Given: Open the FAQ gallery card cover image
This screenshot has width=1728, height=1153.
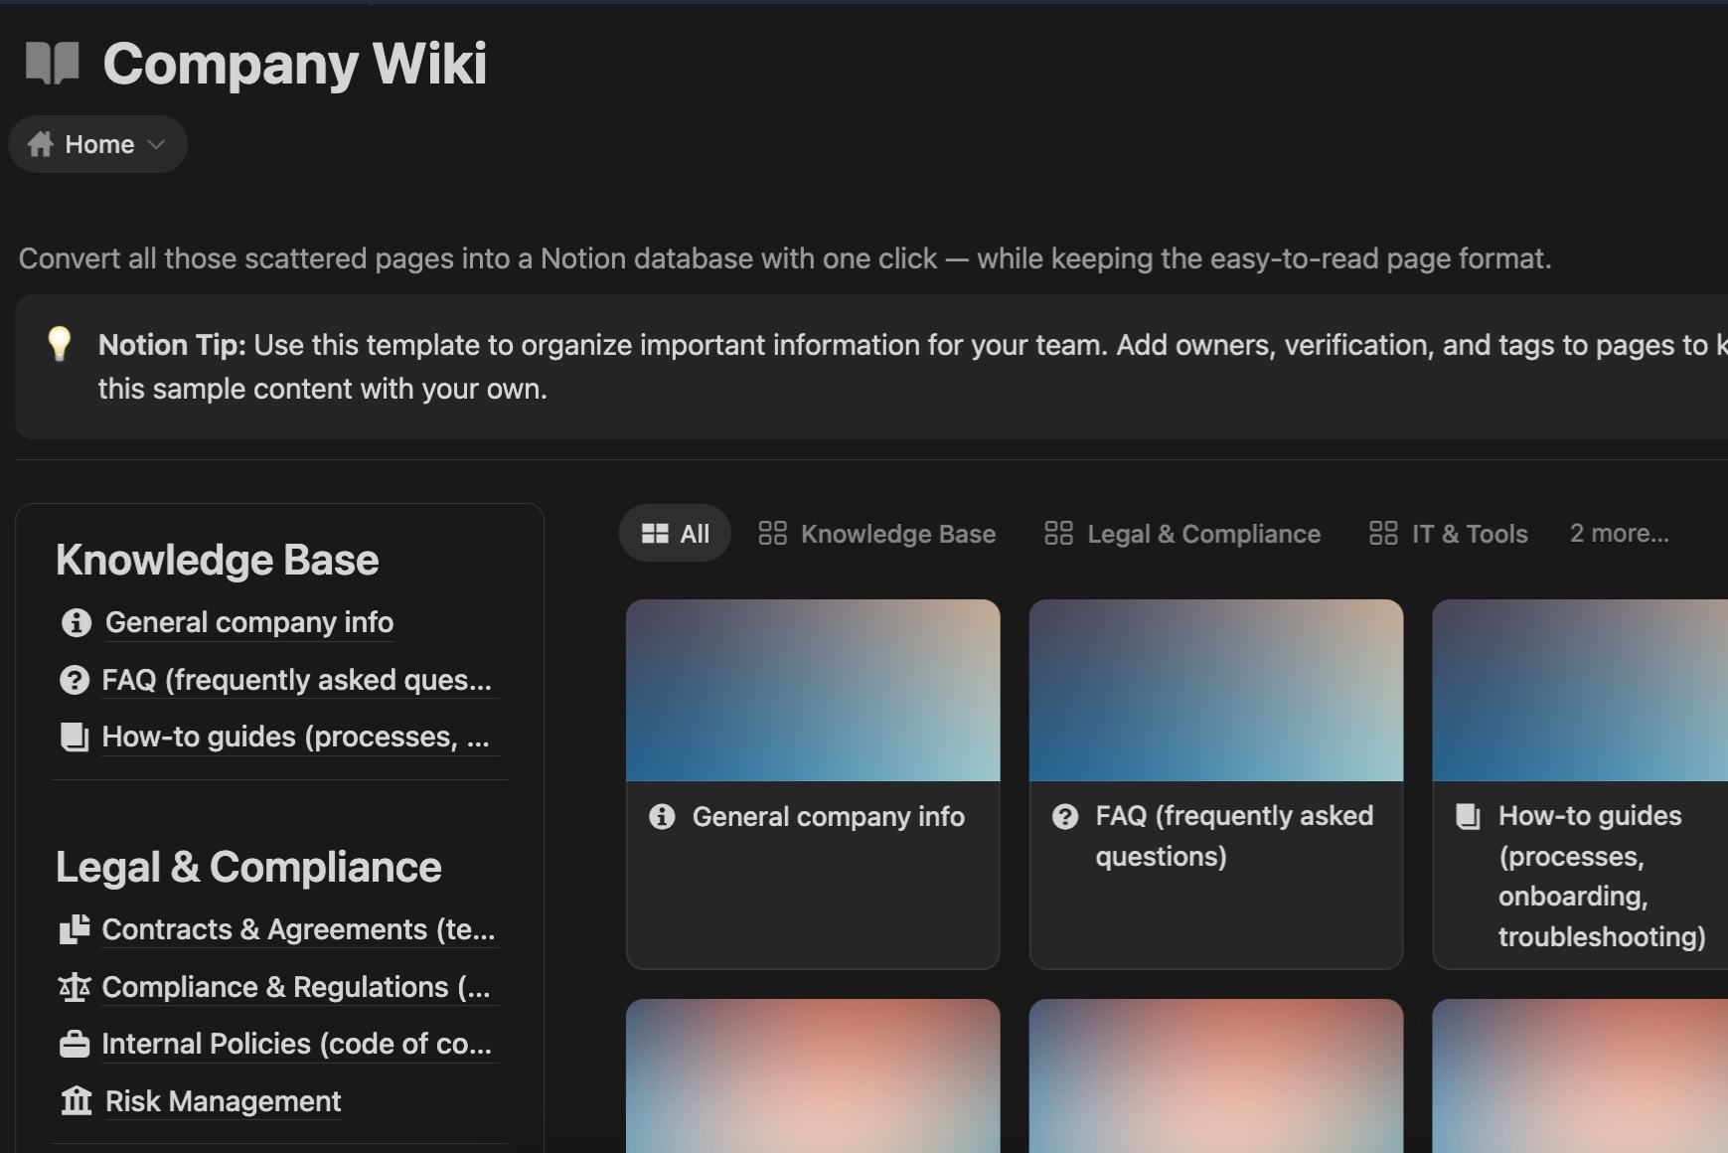Looking at the screenshot, I should point(1216,690).
